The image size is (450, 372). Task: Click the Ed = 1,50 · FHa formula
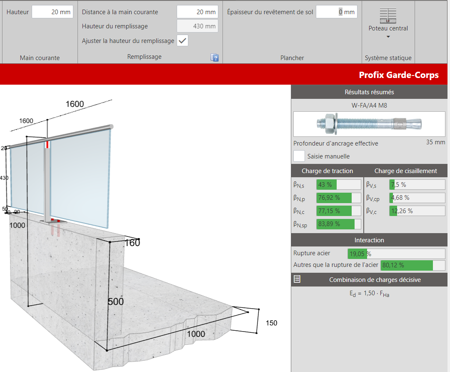369,294
